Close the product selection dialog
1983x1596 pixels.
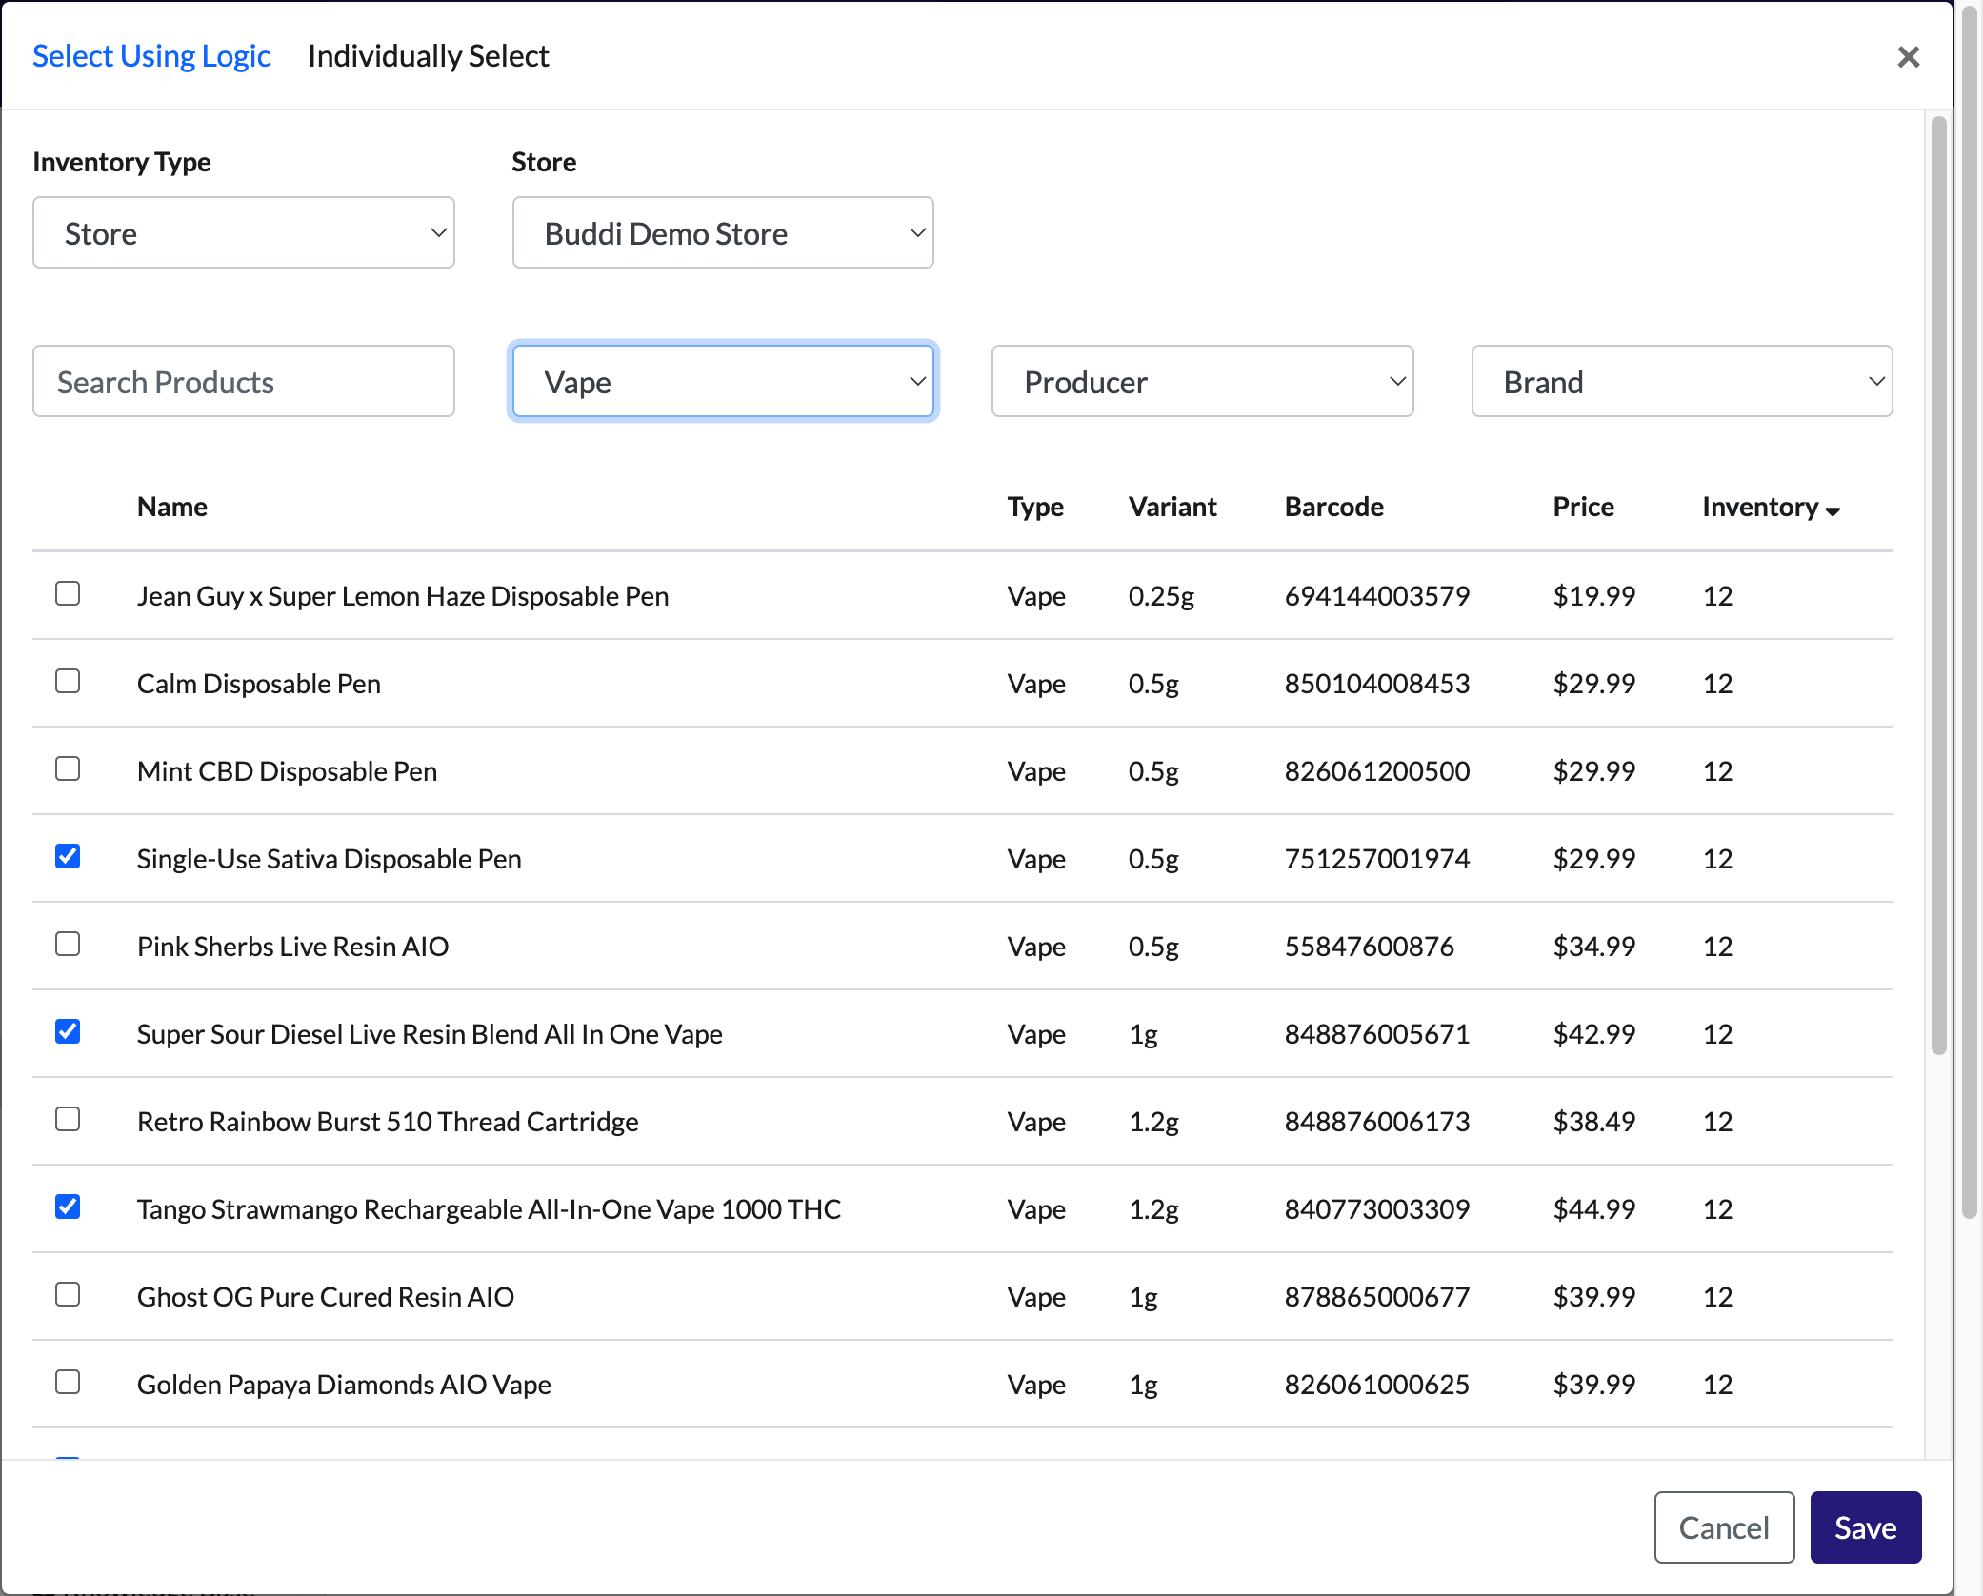tap(1908, 57)
